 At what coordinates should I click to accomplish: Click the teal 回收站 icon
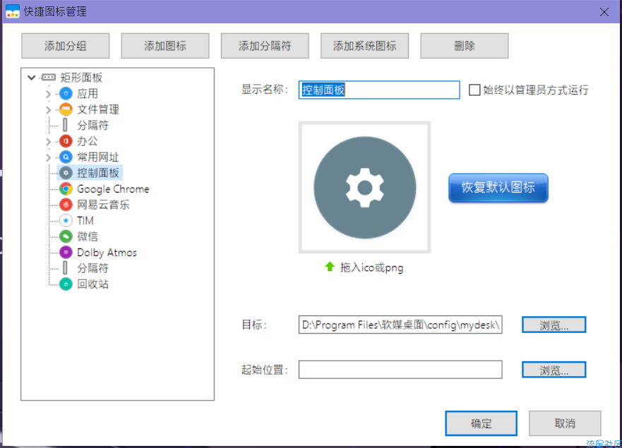66,284
